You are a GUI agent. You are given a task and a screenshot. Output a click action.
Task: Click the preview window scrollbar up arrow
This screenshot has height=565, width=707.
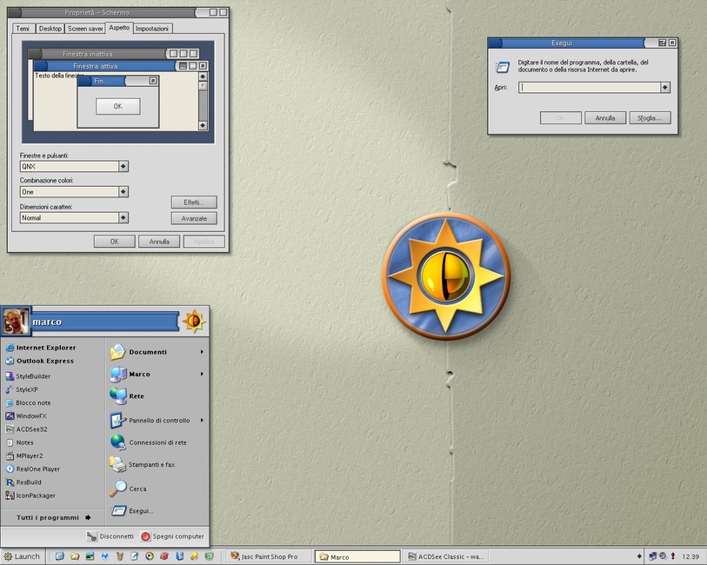point(203,76)
